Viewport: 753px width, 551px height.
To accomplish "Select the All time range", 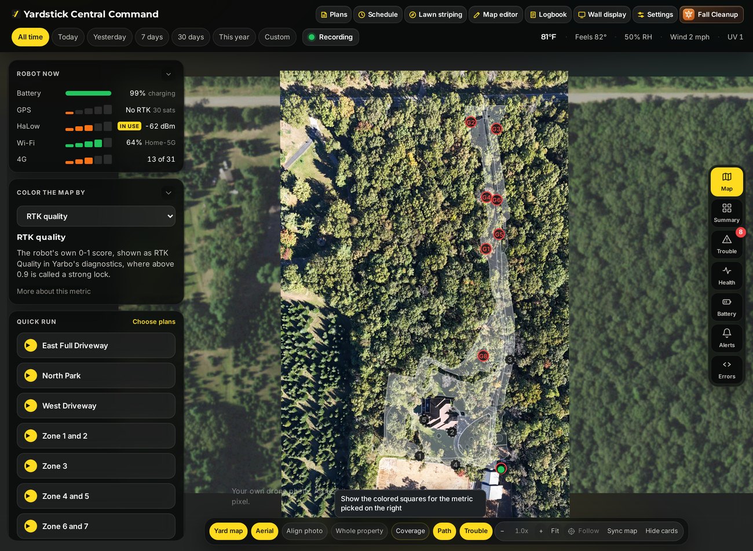I will coord(30,37).
